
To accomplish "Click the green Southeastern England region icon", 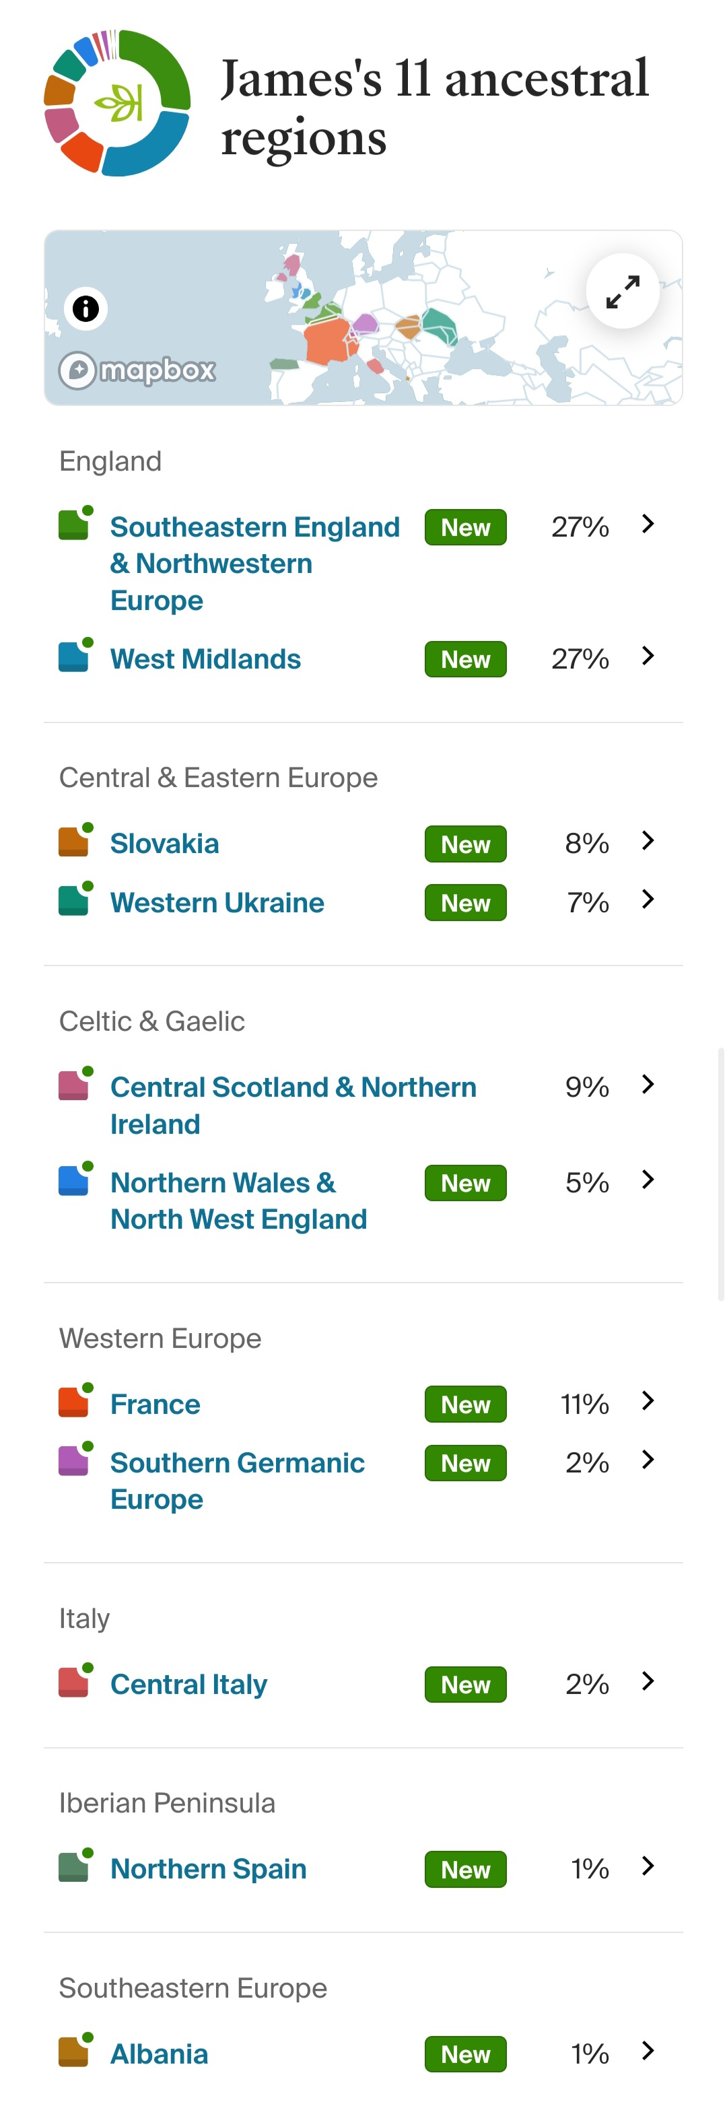I will coord(73,524).
